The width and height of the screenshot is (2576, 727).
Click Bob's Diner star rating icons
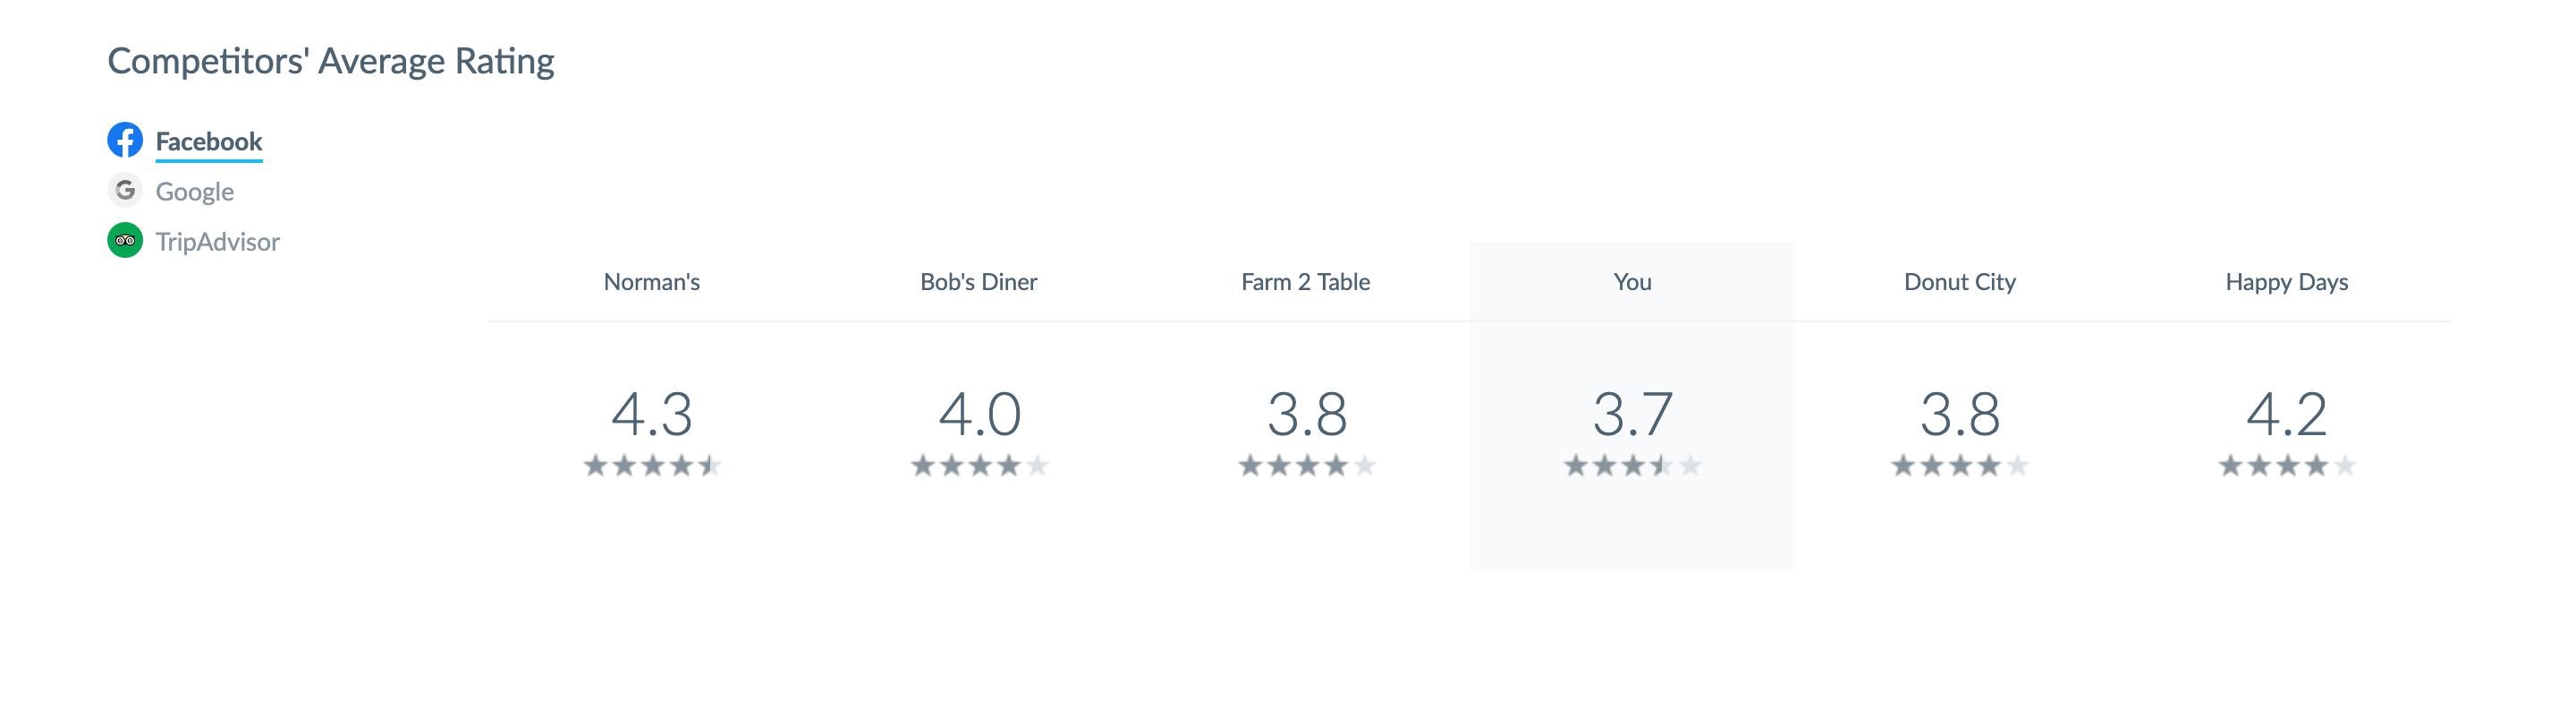coord(979,466)
